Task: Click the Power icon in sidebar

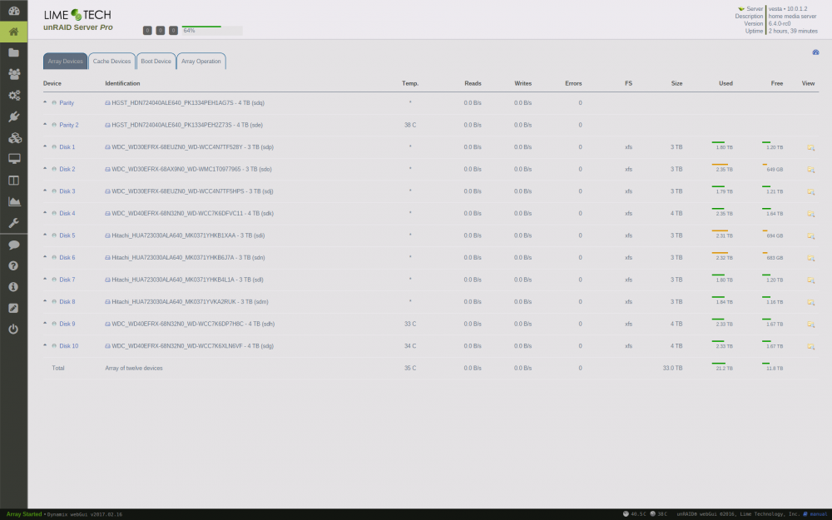Action: [x=14, y=329]
